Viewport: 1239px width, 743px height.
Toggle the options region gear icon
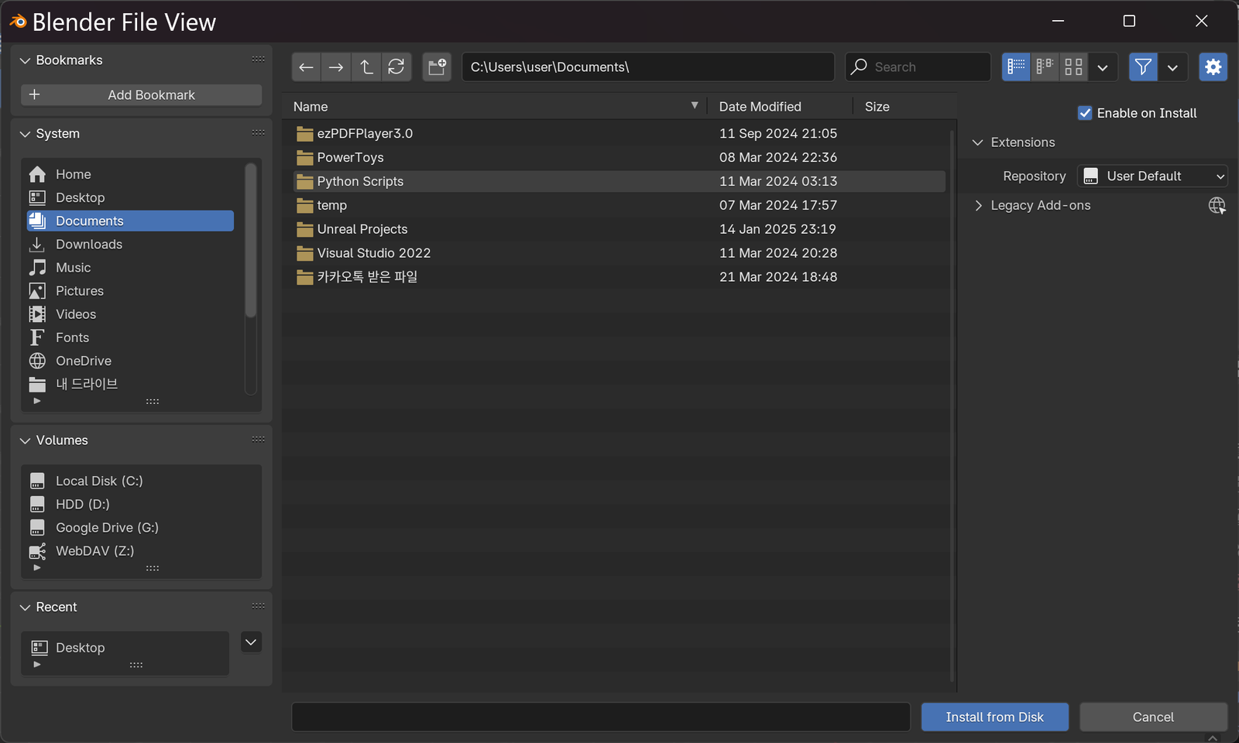[x=1213, y=67]
